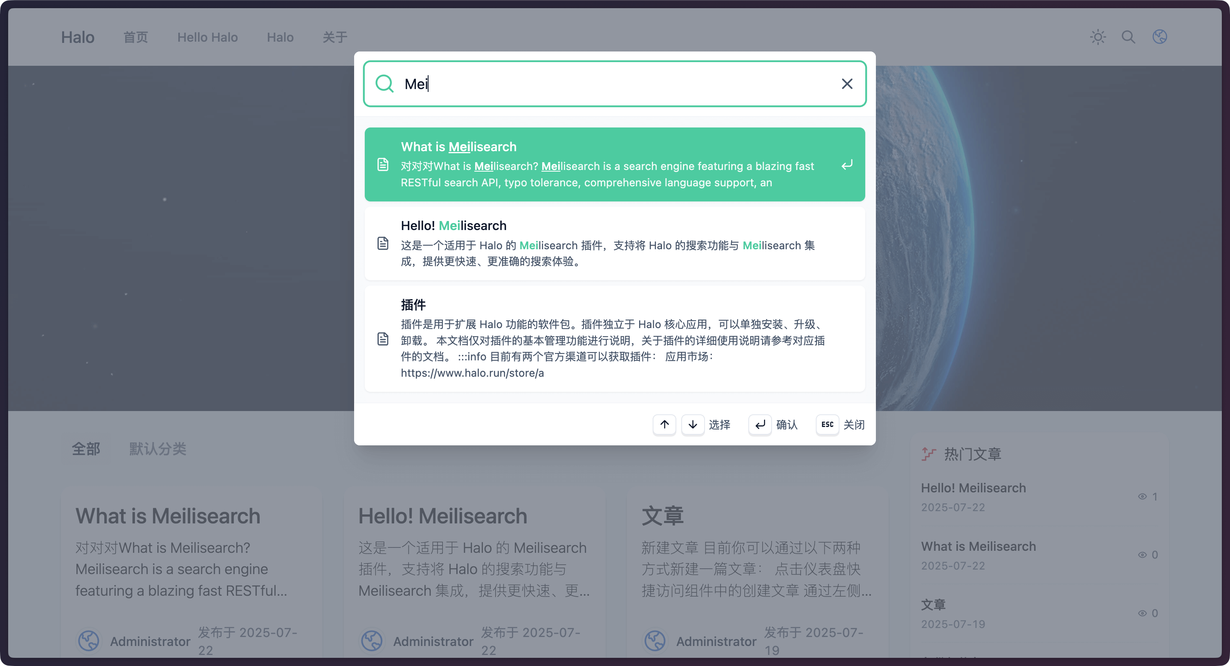The height and width of the screenshot is (666, 1230).
Task: Click the Halo site logo
Action: tap(78, 37)
